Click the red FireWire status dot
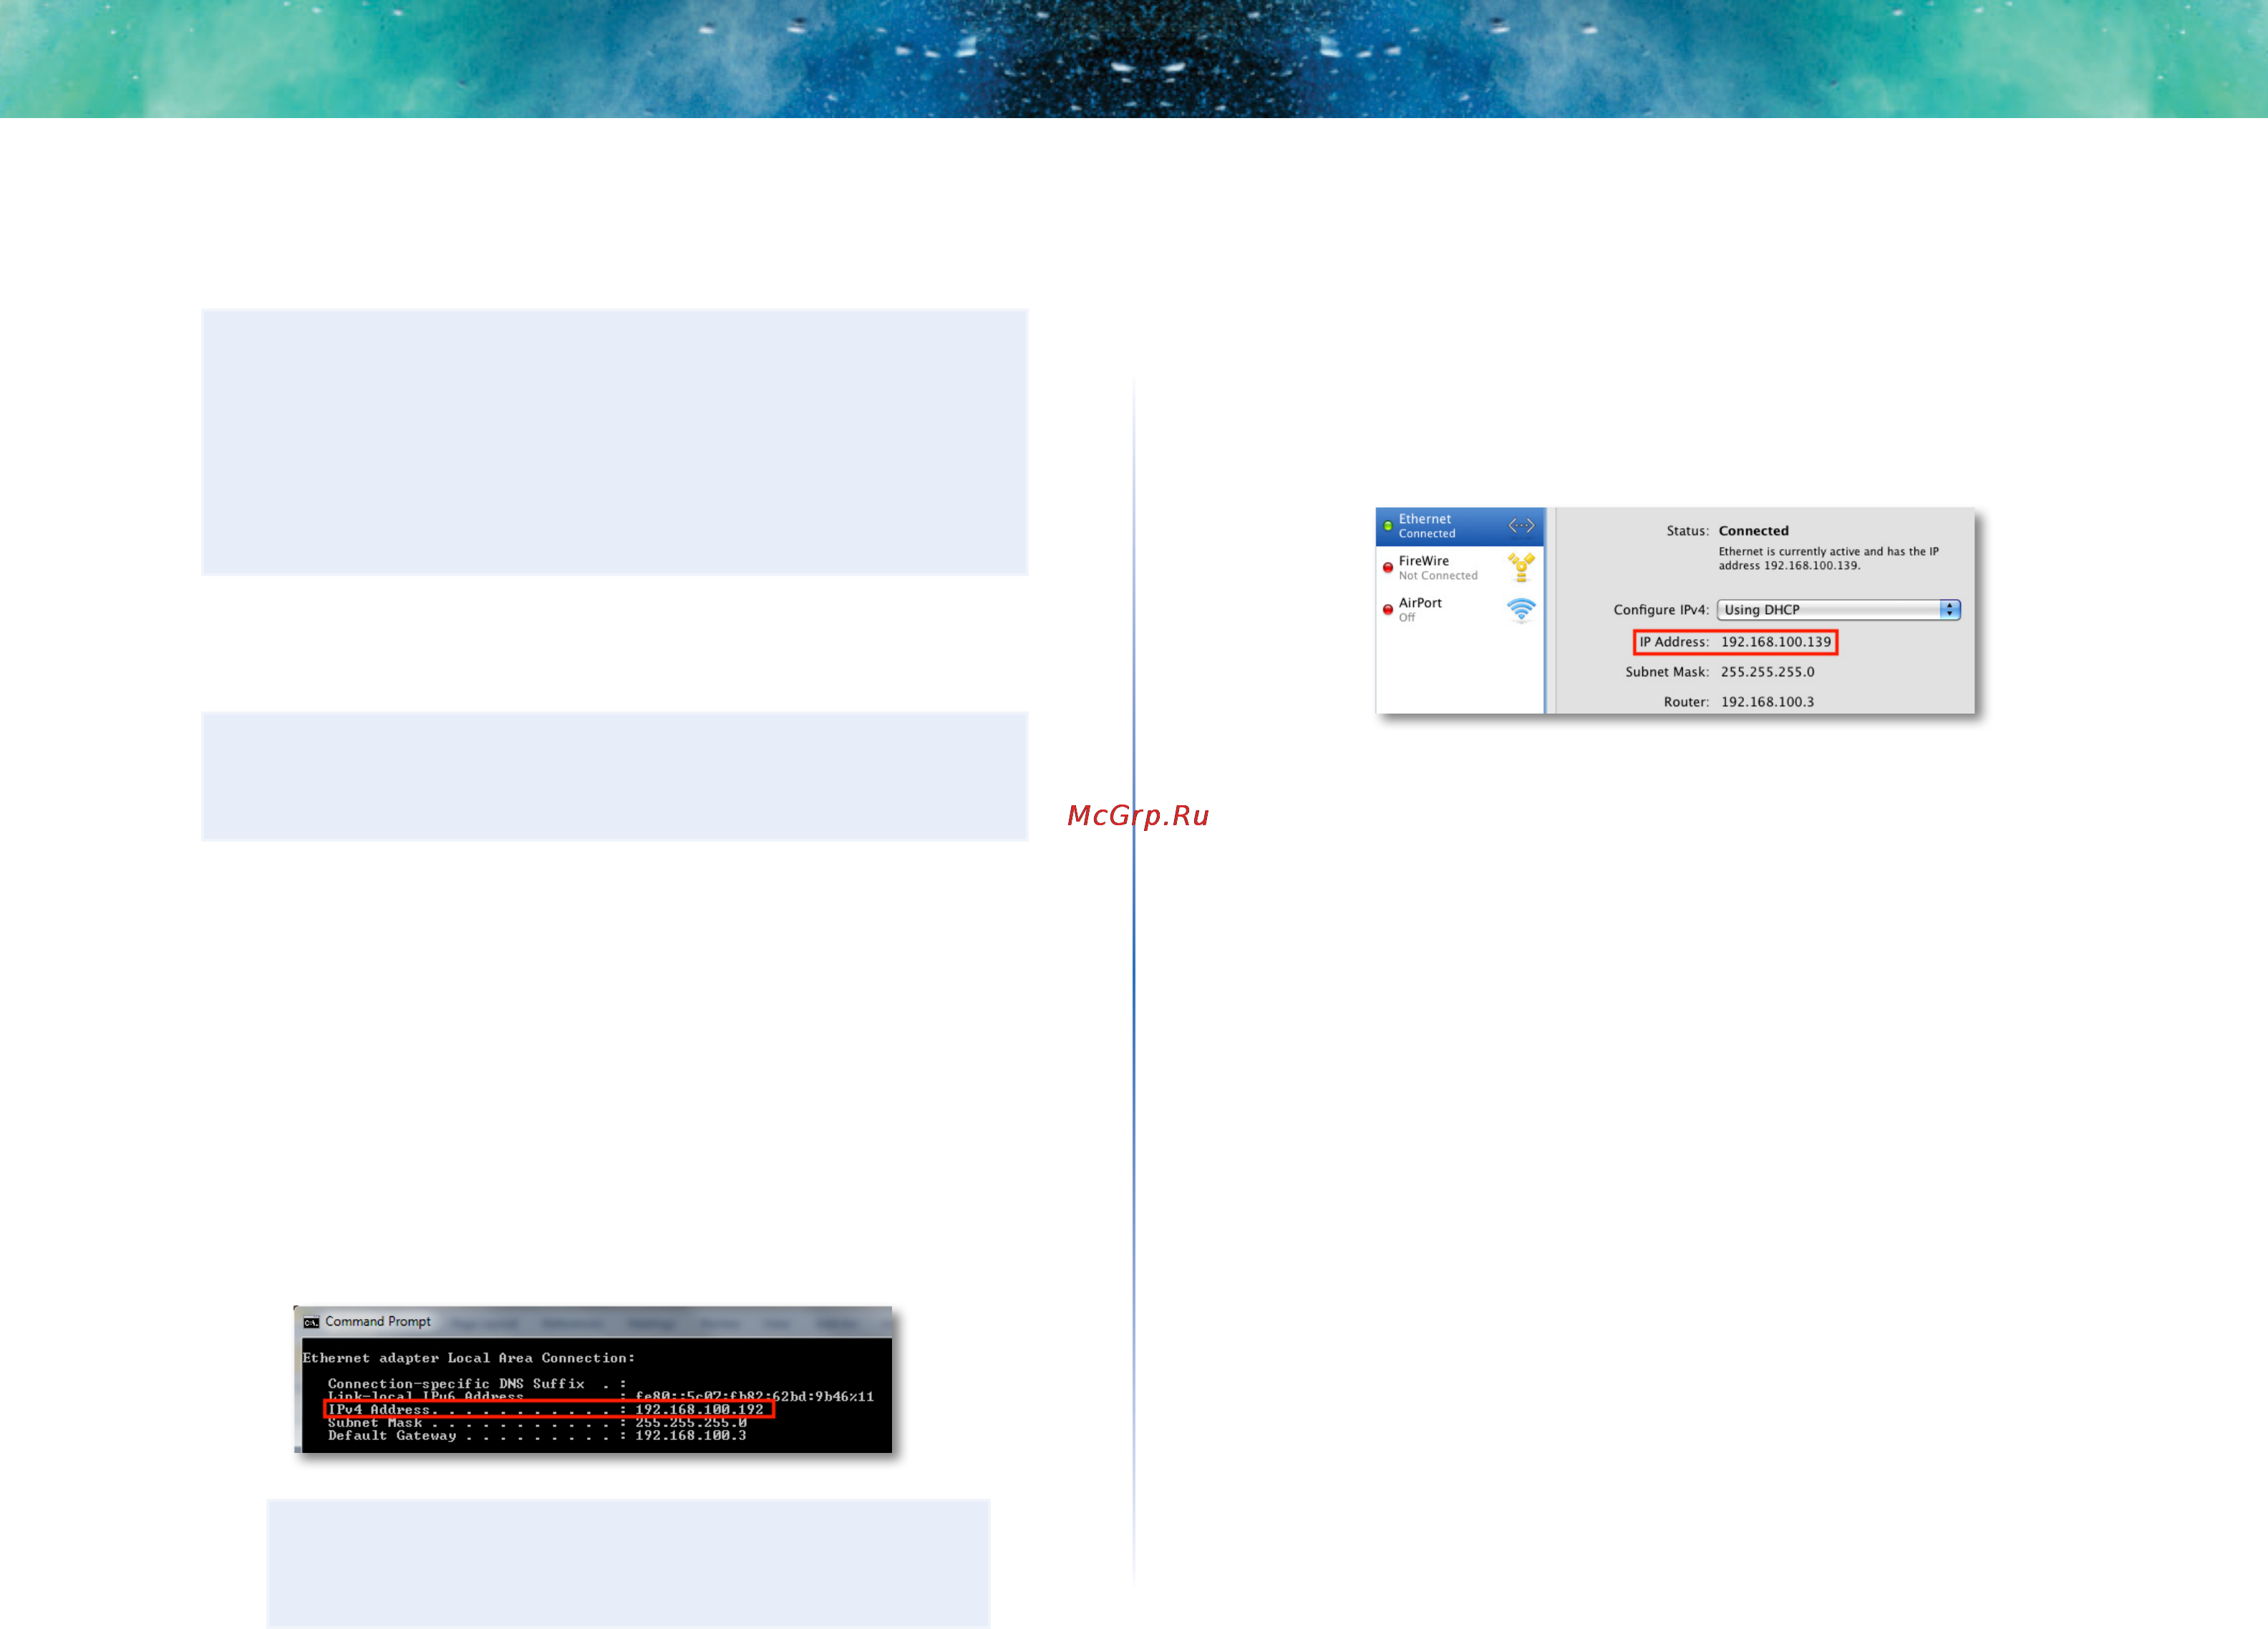Image resolution: width=2268 pixels, height=1629 pixels. 1388,568
